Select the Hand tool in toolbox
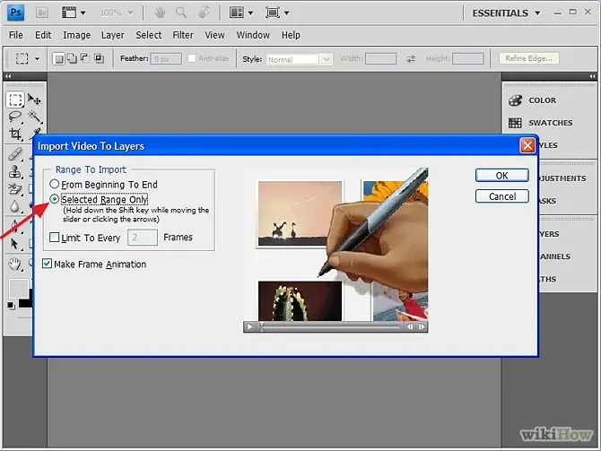The width and height of the screenshot is (601, 451). click(14, 264)
